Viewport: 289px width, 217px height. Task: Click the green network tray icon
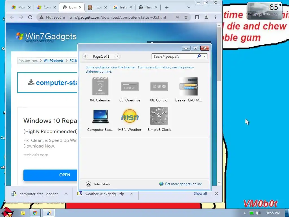(251, 213)
